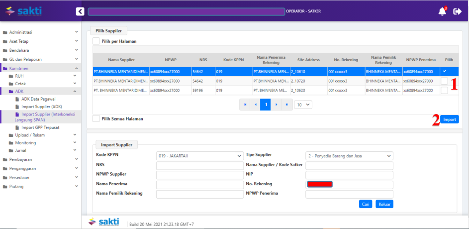Go to next page in pagination
Screen dimensions: 469x229
point(277,105)
